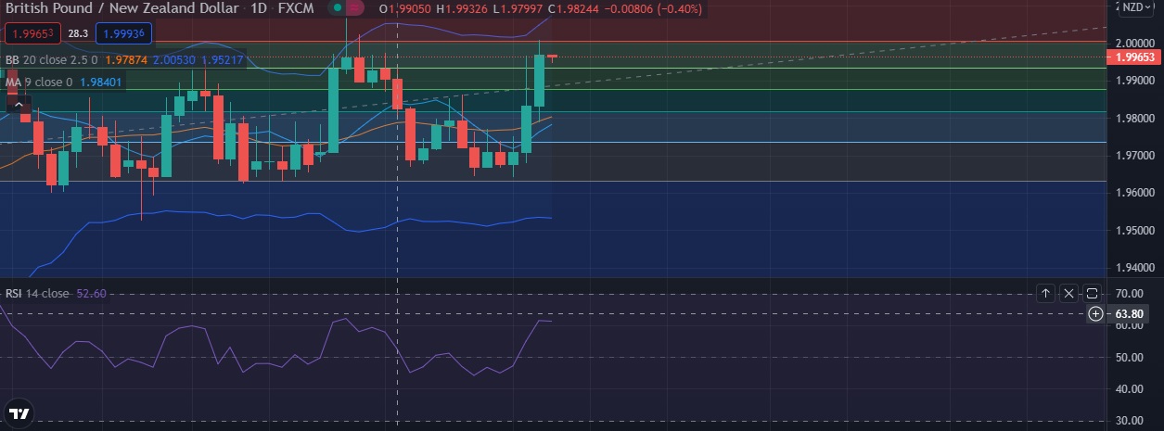
Task: Click the 1.95000 level on the price scale
Action: 1133,231
